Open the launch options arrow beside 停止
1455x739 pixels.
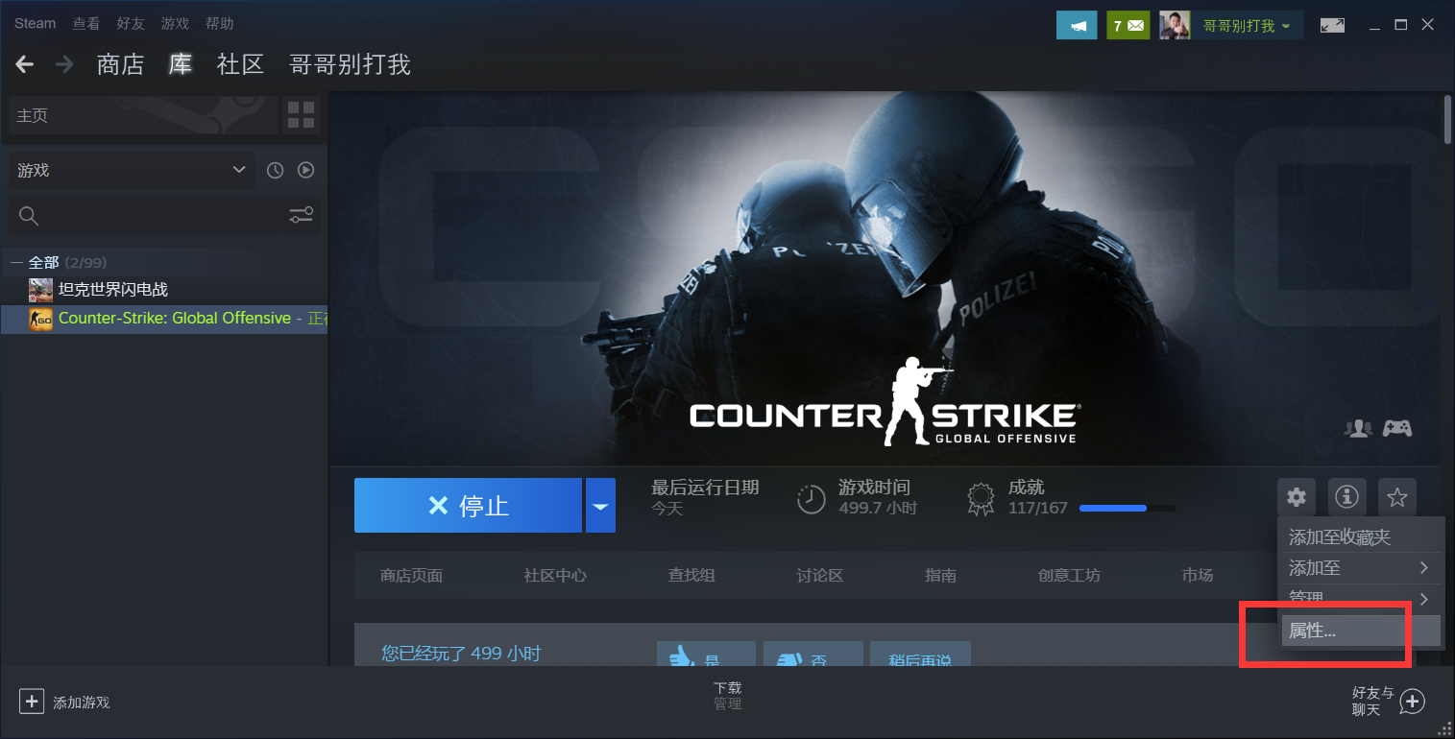[600, 506]
